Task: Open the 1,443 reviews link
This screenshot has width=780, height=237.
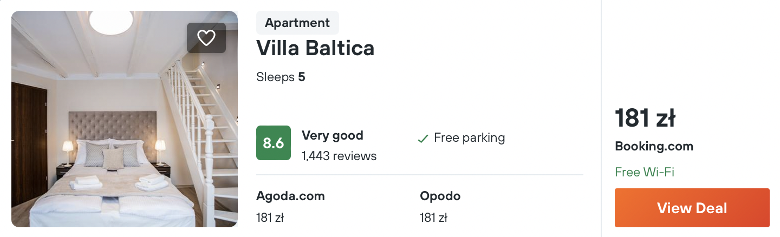Action: pyautogui.click(x=339, y=156)
